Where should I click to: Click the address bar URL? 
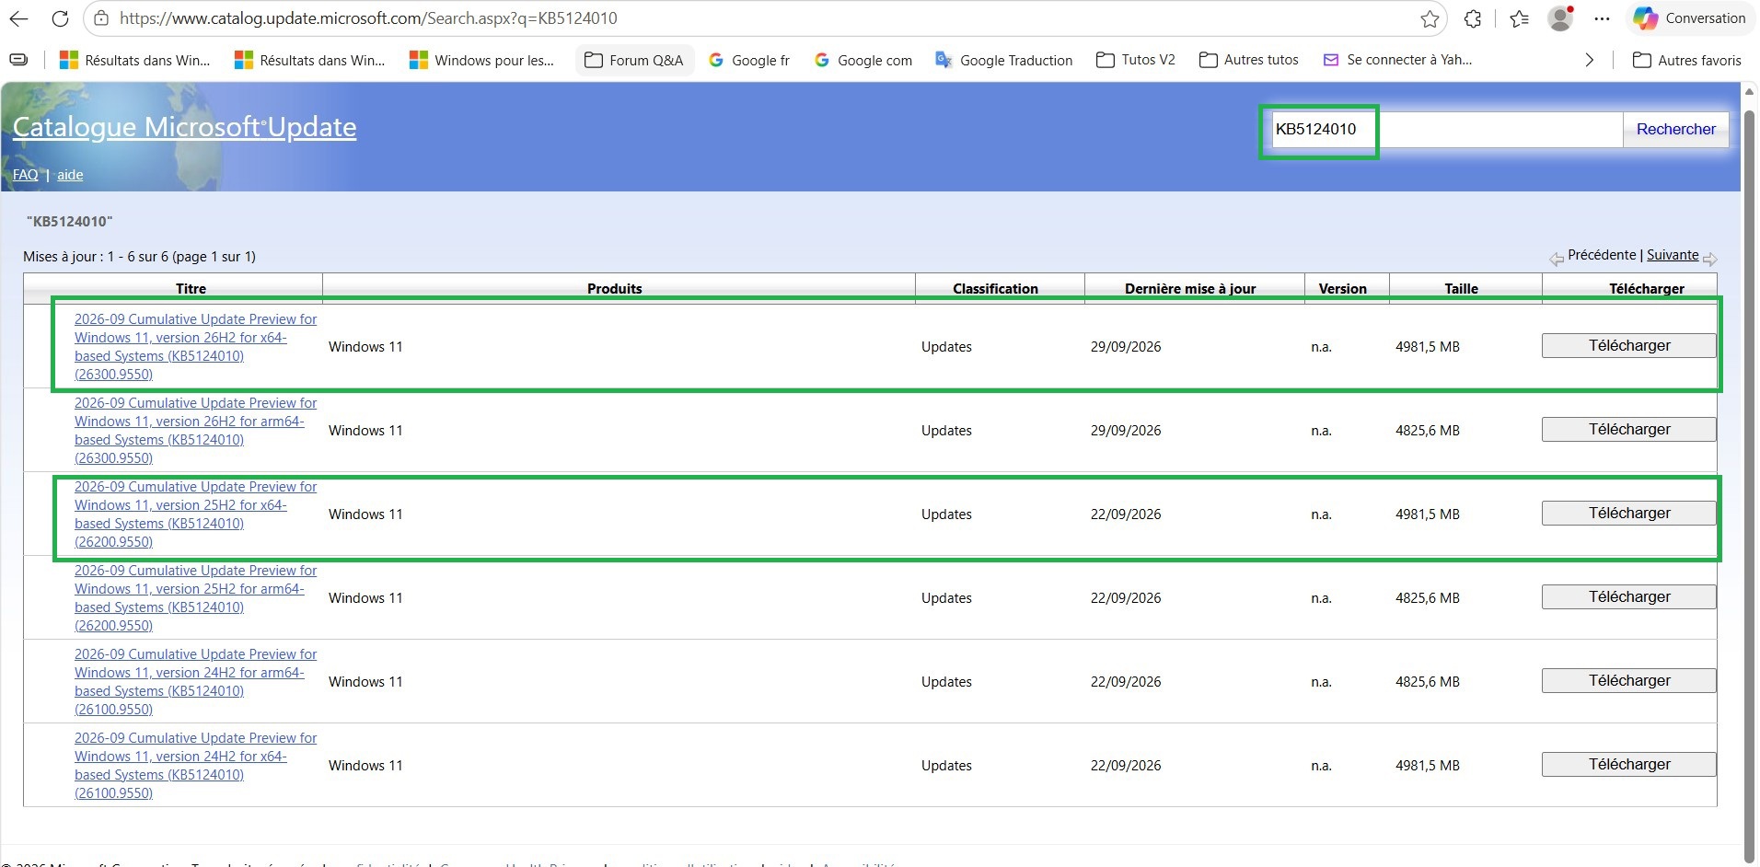tap(368, 18)
